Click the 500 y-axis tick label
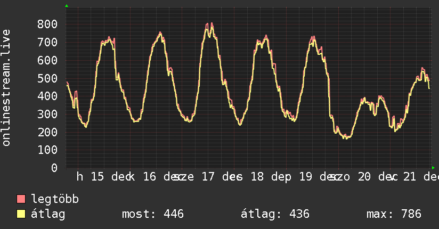Screen dimensions: 439x229 47,78
